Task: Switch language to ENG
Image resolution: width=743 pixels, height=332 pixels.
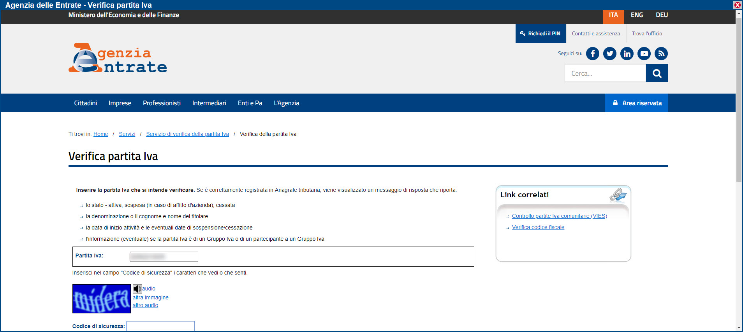Action: pos(637,15)
